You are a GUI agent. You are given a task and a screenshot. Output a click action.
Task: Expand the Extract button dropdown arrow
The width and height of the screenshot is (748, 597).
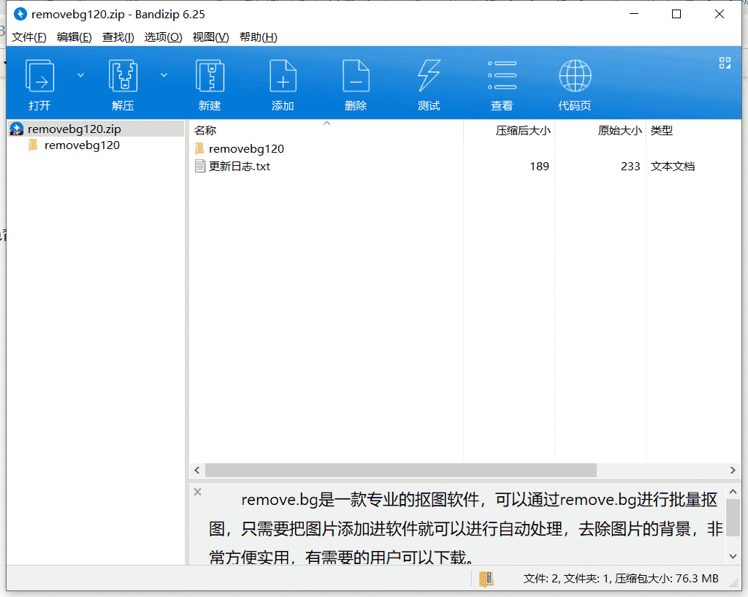[x=164, y=75]
